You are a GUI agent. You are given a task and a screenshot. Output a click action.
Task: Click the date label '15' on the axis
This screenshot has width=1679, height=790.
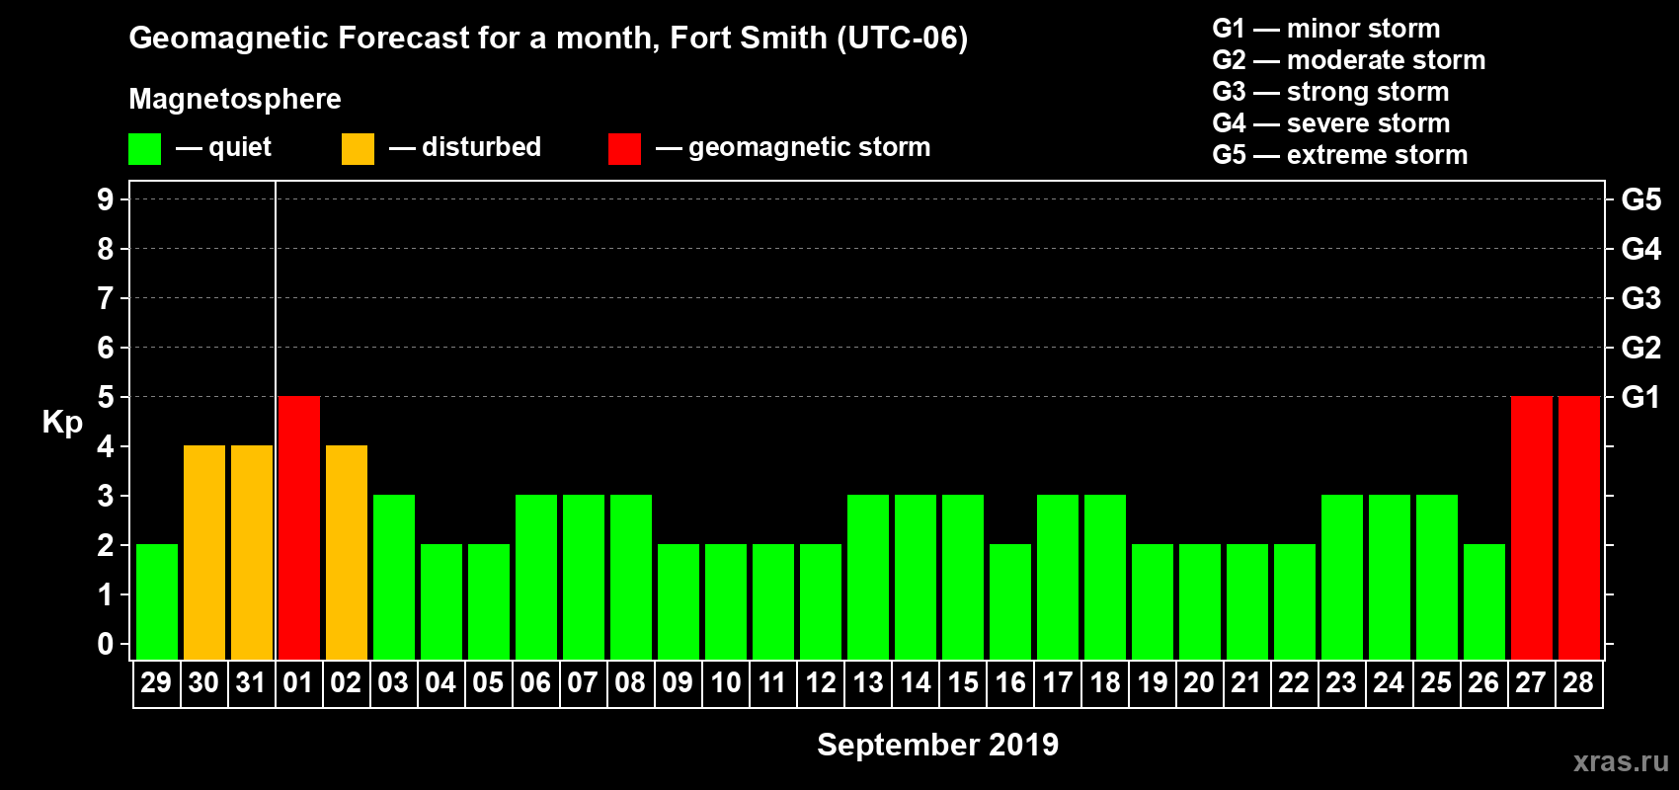coord(963,683)
